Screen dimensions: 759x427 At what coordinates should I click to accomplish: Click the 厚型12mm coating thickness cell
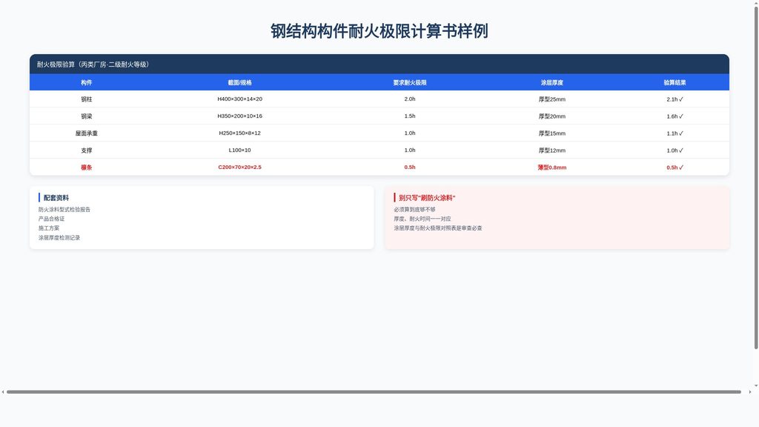(x=551, y=150)
